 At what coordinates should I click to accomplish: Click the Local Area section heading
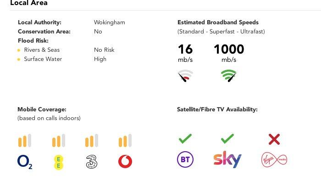[29, 3]
